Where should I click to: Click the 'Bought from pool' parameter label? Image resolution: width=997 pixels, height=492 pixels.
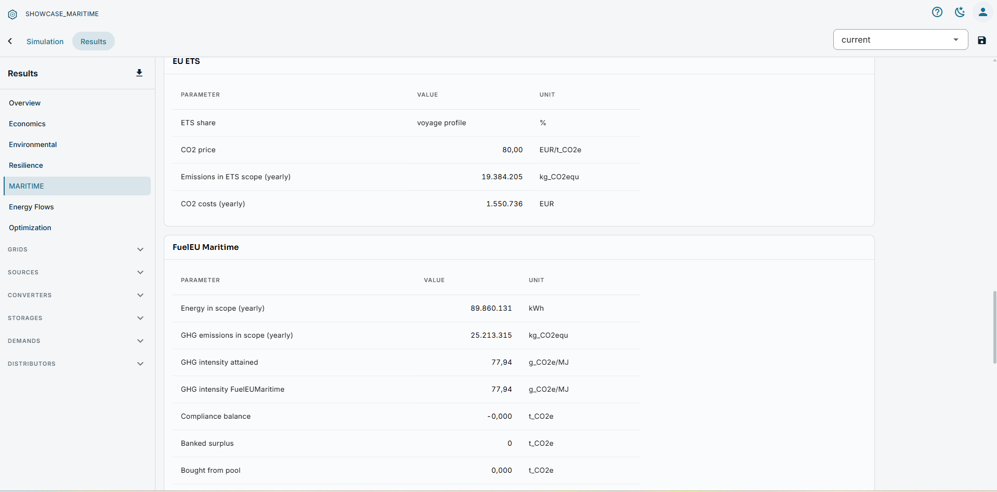tap(211, 470)
